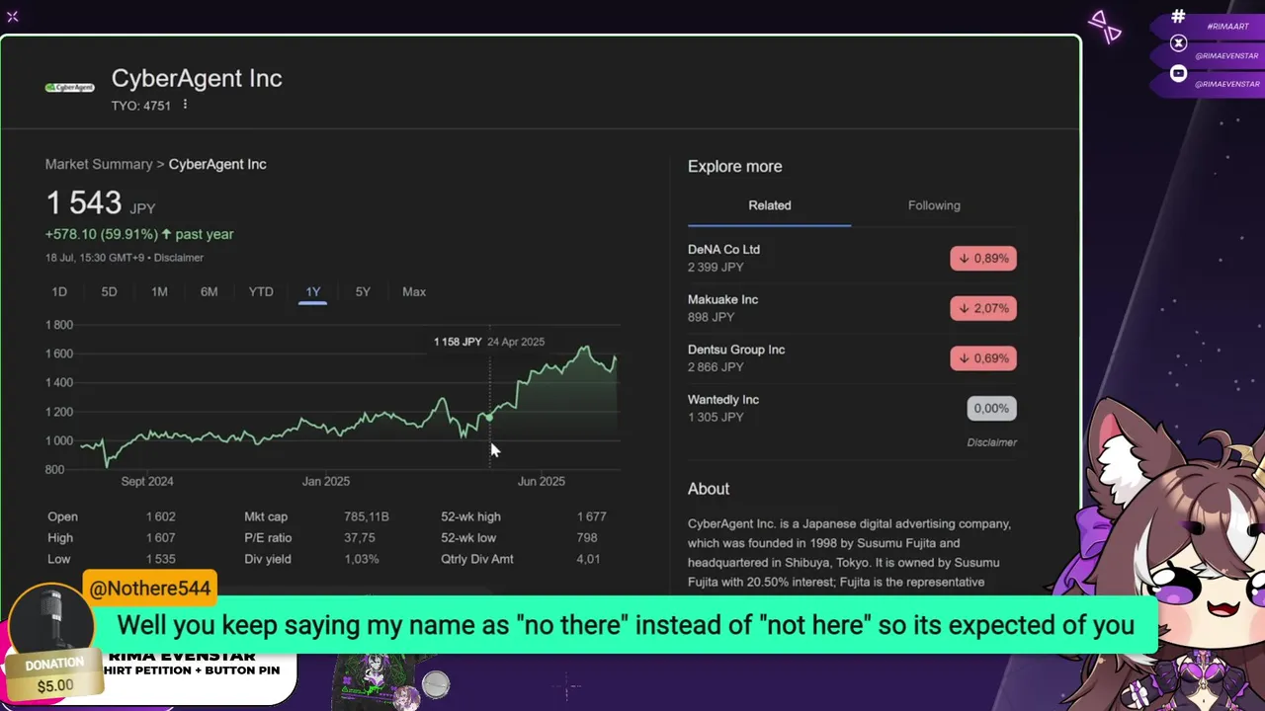Viewport: 1265px width, 711px height.
Task: Click the Open value 1 602
Action: pyautogui.click(x=160, y=516)
